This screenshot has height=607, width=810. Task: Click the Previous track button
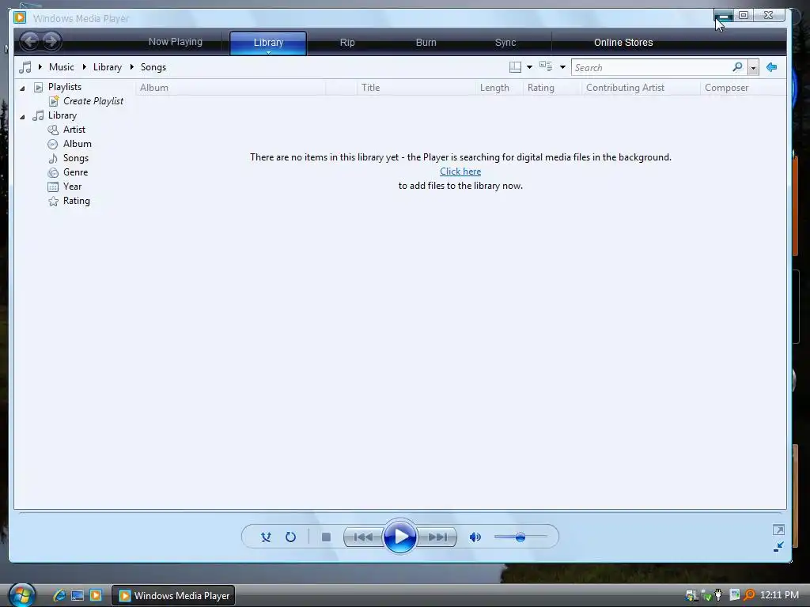coord(363,537)
